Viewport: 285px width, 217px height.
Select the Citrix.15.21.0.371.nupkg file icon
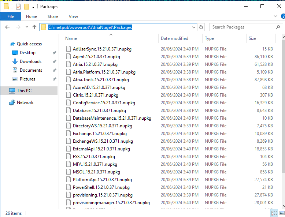pyautogui.click(x=69, y=95)
